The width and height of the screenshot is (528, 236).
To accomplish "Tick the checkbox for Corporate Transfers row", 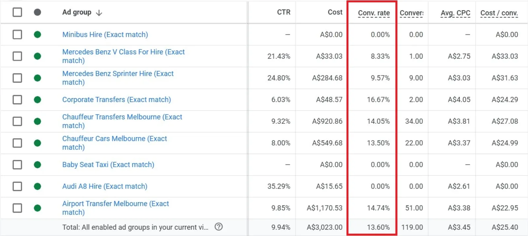I will tap(17, 100).
